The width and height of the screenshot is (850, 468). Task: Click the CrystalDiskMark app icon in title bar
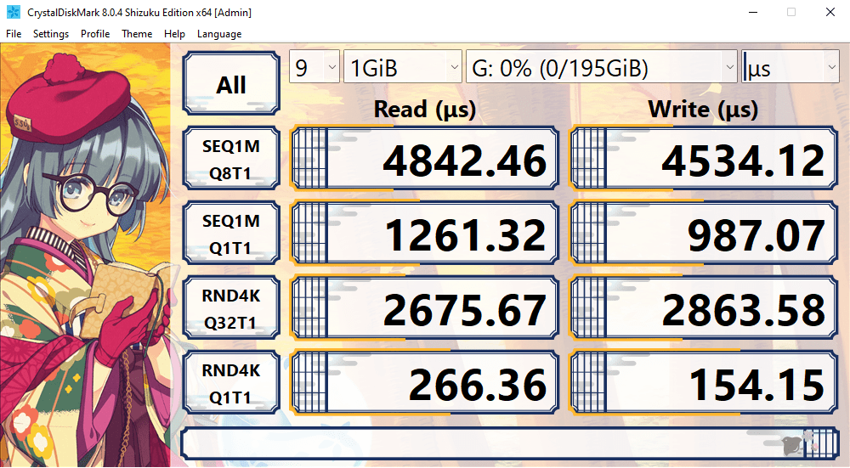13,12
